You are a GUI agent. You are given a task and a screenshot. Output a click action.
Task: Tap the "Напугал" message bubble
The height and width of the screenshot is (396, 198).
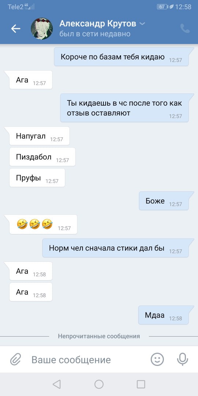pos(39,136)
